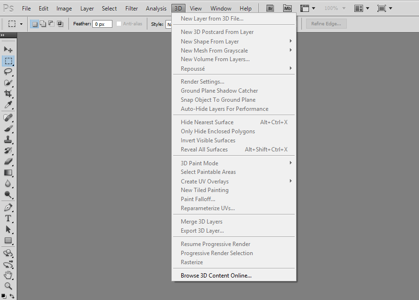Screen dimensions: 419x300
Task: Select the Brush tool
Action: [x=8, y=129]
